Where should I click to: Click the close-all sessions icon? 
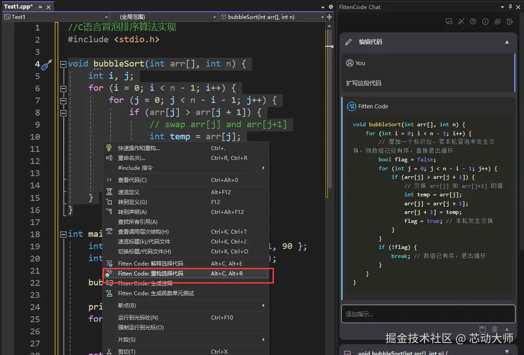pos(497,22)
